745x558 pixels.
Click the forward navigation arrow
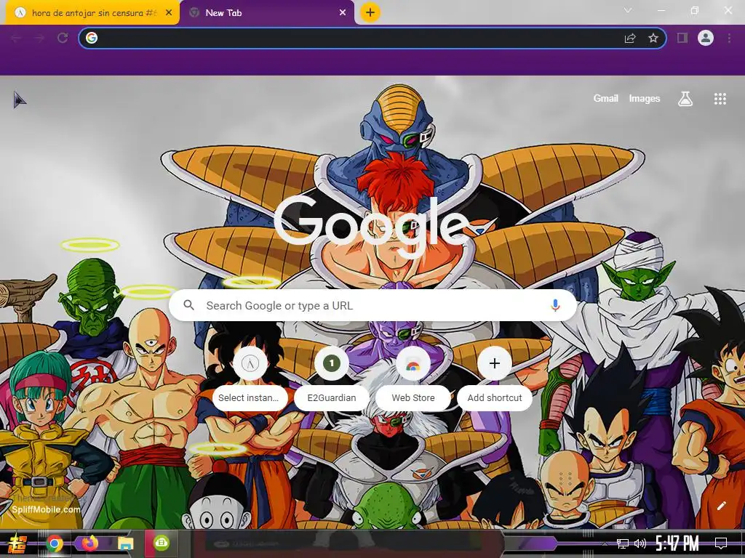[x=39, y=39]
